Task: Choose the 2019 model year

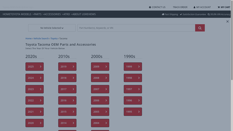Action: coord(67,67)
